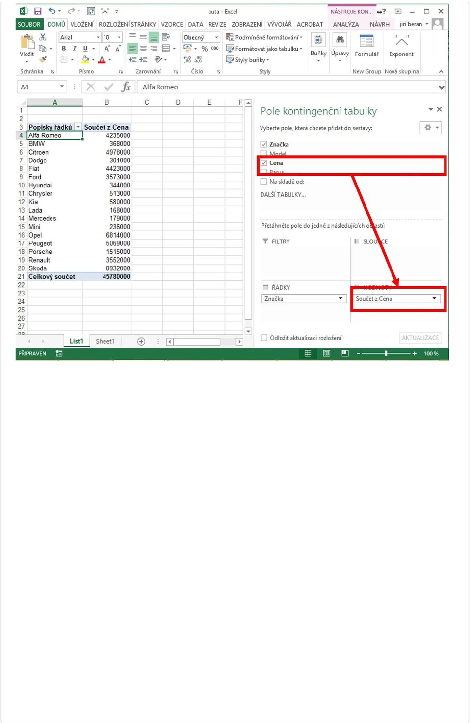Viewport: 471px width, 723px height.
Task: Adjust the zoom slider in status bar
Action: coord(386,353)
